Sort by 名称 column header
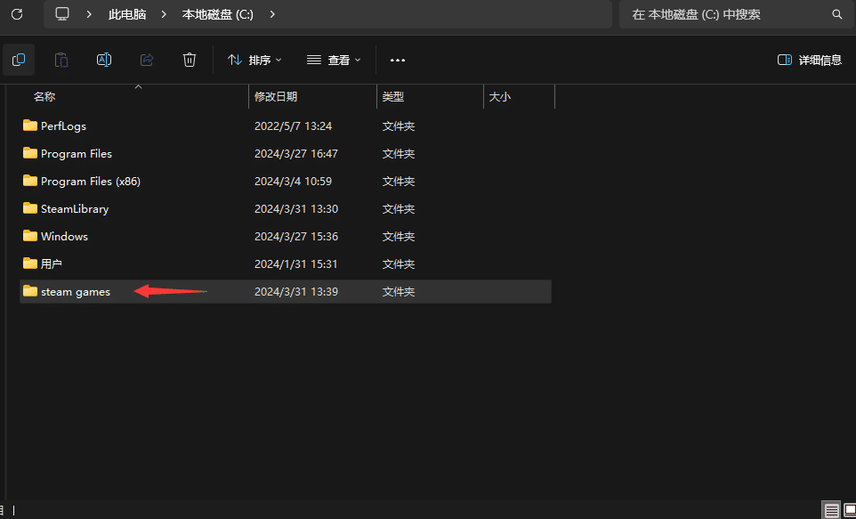 44,97
